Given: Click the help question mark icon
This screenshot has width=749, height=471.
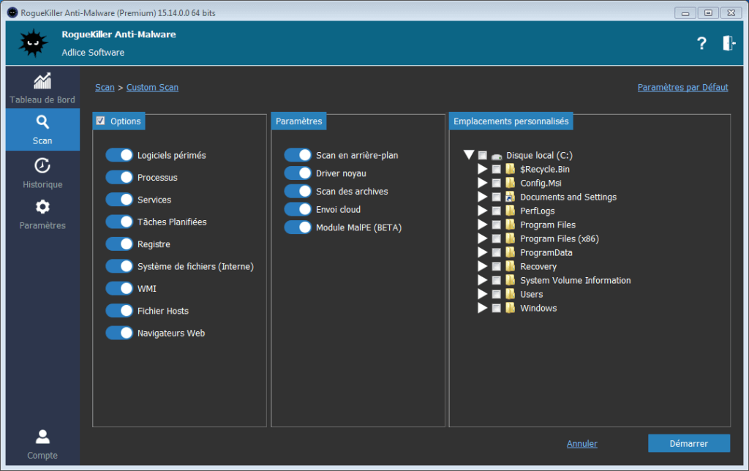Looking at the screenshot, I should (701, 44).
